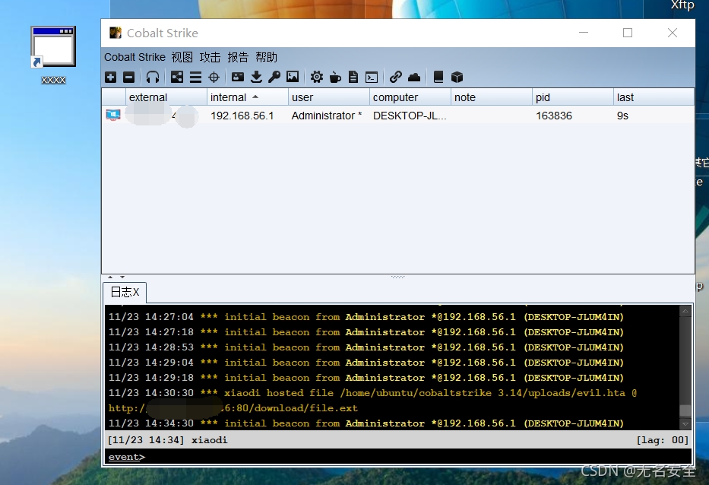The height and width of the screenshot is (485, 709).
Task: Click the Cobalt Strike title bar icon
Action: click(116, 33)
